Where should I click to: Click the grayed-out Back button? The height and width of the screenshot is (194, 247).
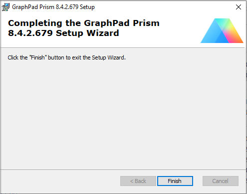138,181
